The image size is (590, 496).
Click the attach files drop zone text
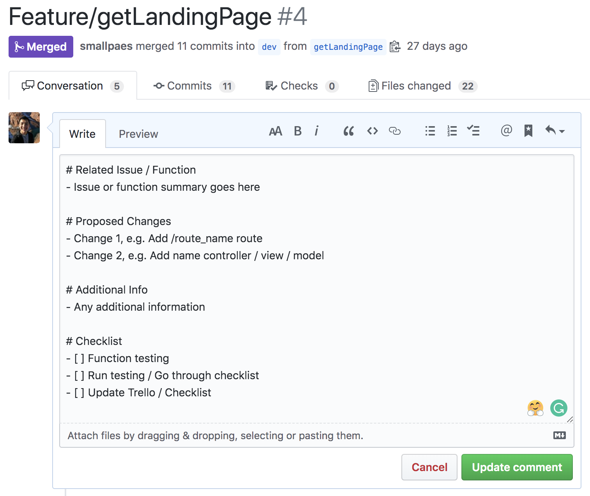[x=216, y=436]
